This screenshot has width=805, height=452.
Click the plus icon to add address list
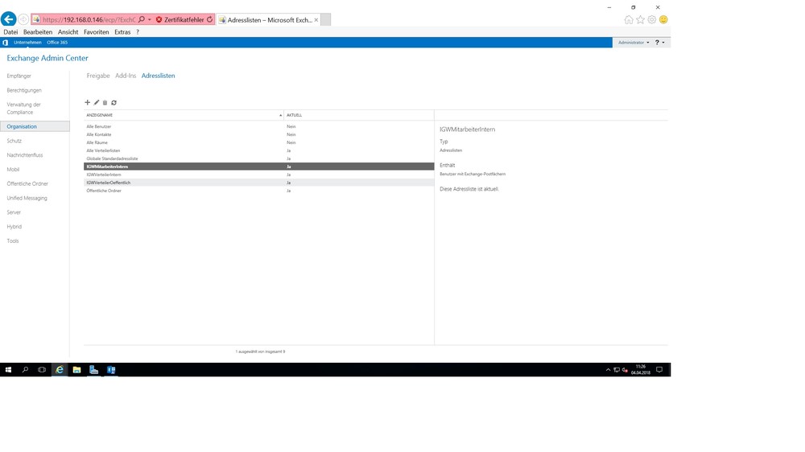(x=88, y=103)
